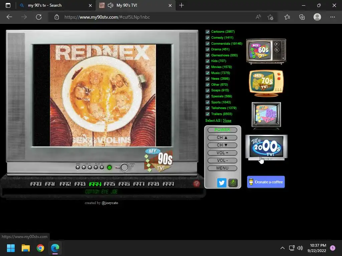Launch Google Chrome from taskbar
342x256 pixels.
click(40, 248)
